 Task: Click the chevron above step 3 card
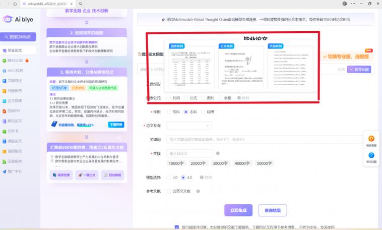87,62
